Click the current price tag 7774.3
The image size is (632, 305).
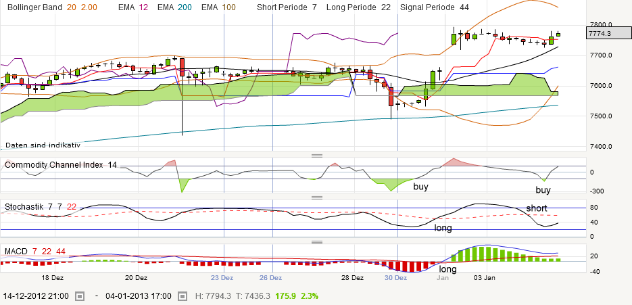609,34
